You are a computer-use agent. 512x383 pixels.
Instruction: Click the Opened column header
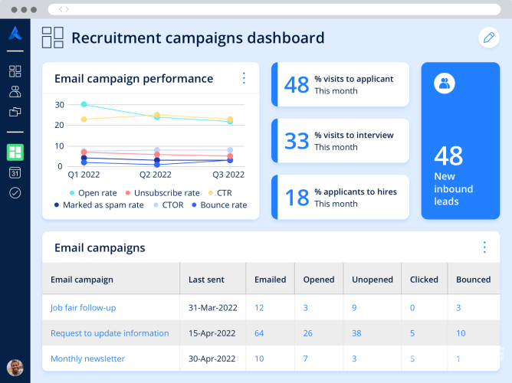(x=318, y=280)
